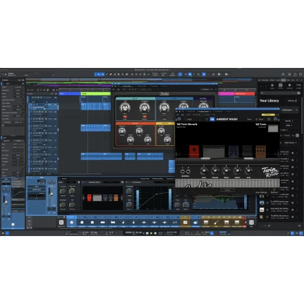This screenshot has height=304, width=304.
Task: Open the Quantize dropdown in the top toolbar
Action: [x=155, y=74]
